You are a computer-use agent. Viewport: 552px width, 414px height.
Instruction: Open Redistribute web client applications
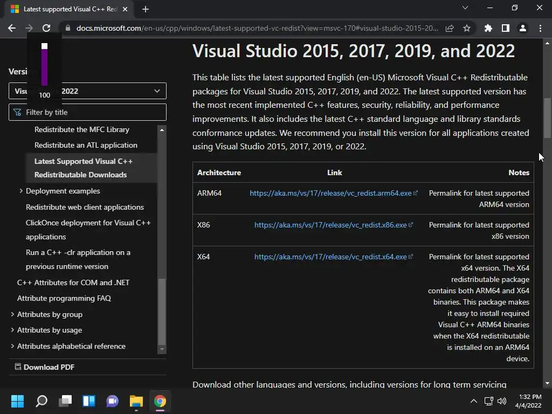(x=85, y=207)
